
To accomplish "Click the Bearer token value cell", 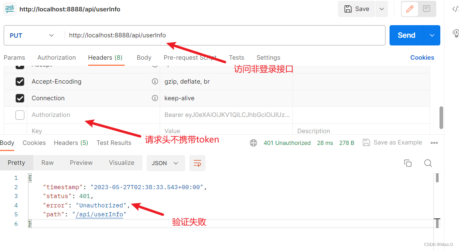I will tap(226, 115).
